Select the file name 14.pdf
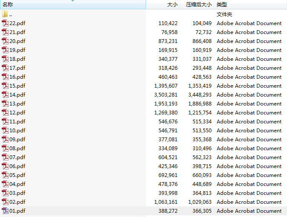 tap(17, 95)
